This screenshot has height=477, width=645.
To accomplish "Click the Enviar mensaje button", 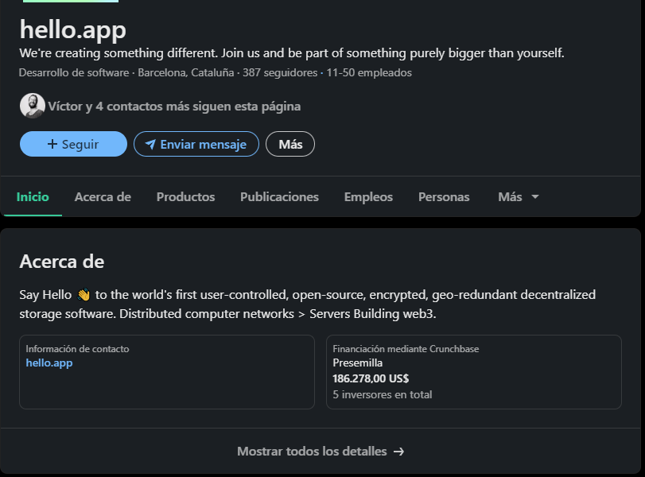I will click(196, 144).
